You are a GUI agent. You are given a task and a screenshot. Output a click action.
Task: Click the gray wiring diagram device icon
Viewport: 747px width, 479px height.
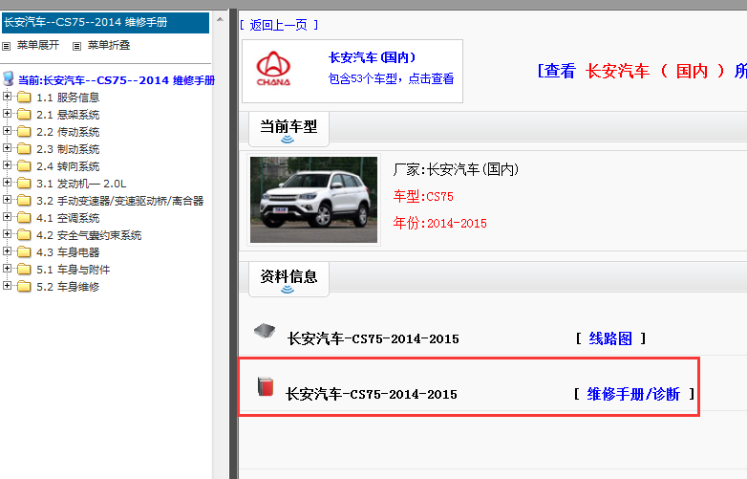[265, 330]
